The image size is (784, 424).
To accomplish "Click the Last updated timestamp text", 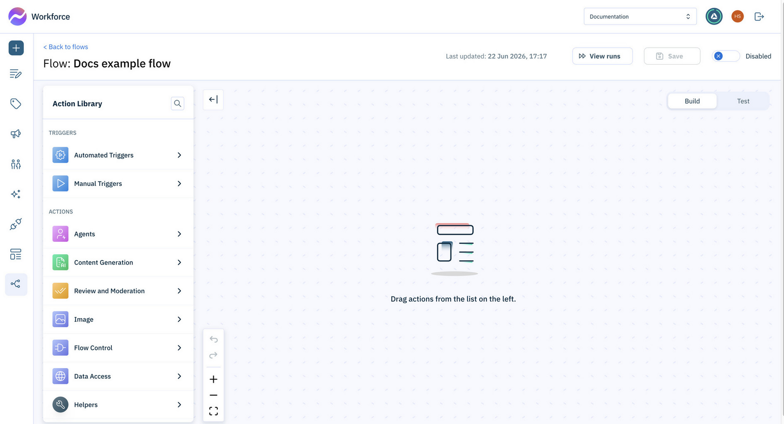I will point(496,56).
